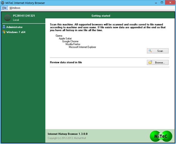
Task: Open the Windows menu
Action: pyautogui.click(x=15, y=8)
